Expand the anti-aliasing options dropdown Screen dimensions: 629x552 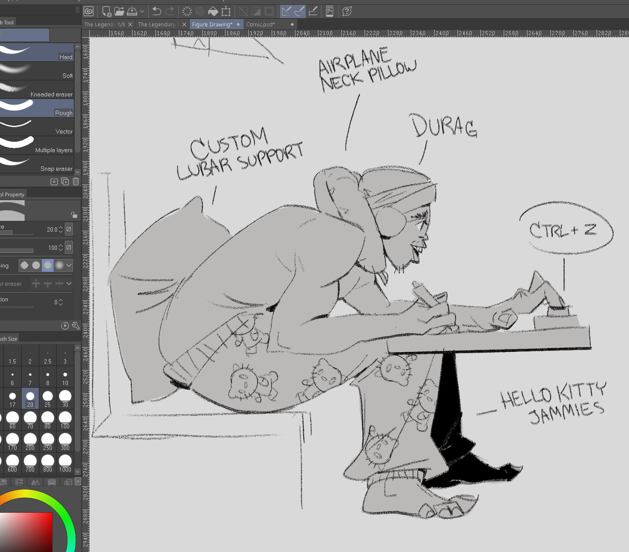tap(69, 265)
